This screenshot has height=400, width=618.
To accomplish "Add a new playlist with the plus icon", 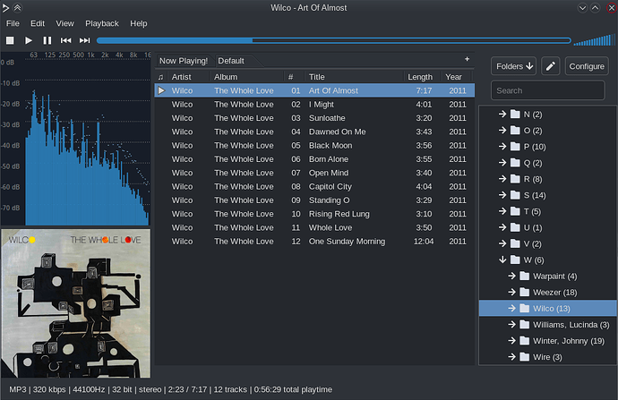I will (x=467, y=59).
